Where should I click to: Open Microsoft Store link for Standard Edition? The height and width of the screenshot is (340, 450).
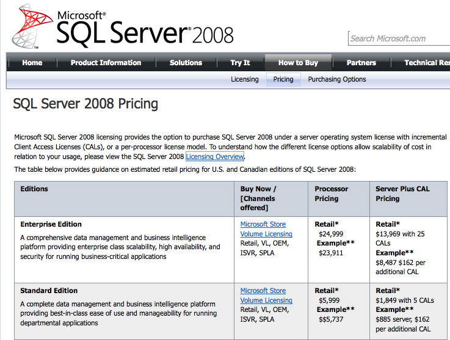tap(263, 291)
